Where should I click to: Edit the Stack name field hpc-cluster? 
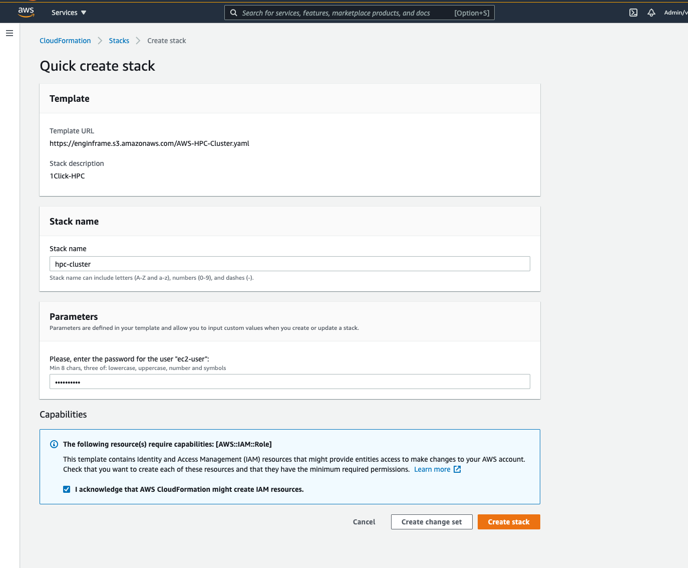[289, 264]
